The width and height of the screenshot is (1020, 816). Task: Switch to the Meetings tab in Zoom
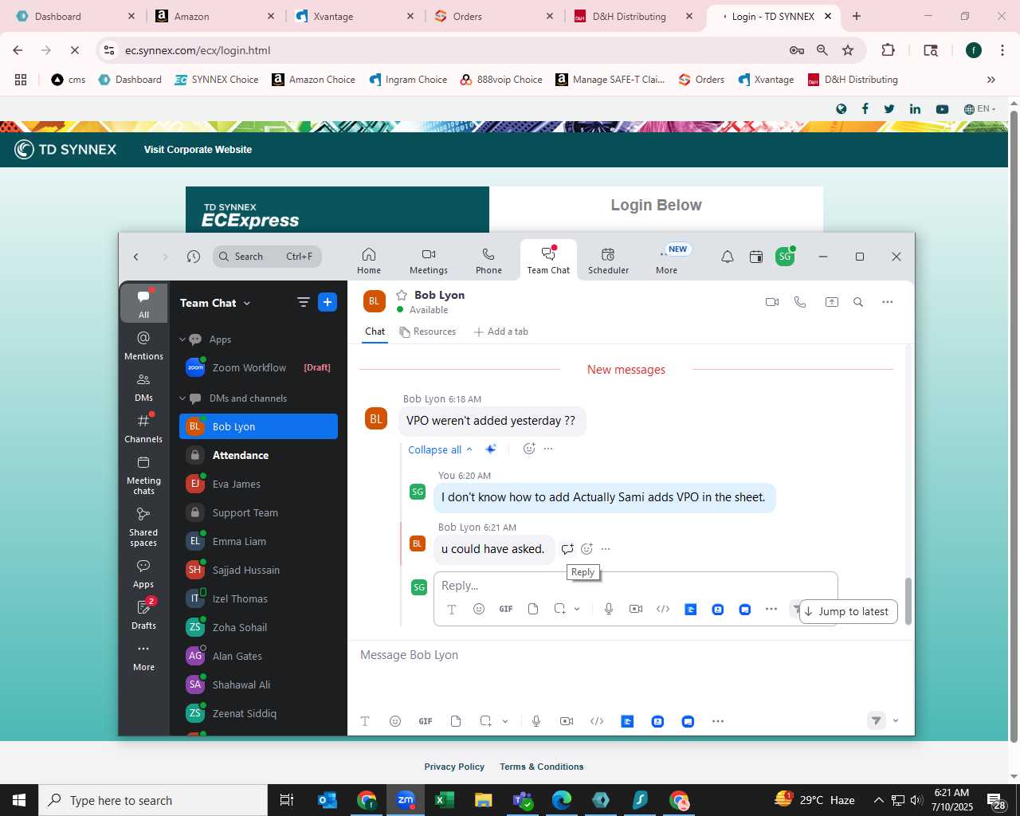tap(428, 261)
